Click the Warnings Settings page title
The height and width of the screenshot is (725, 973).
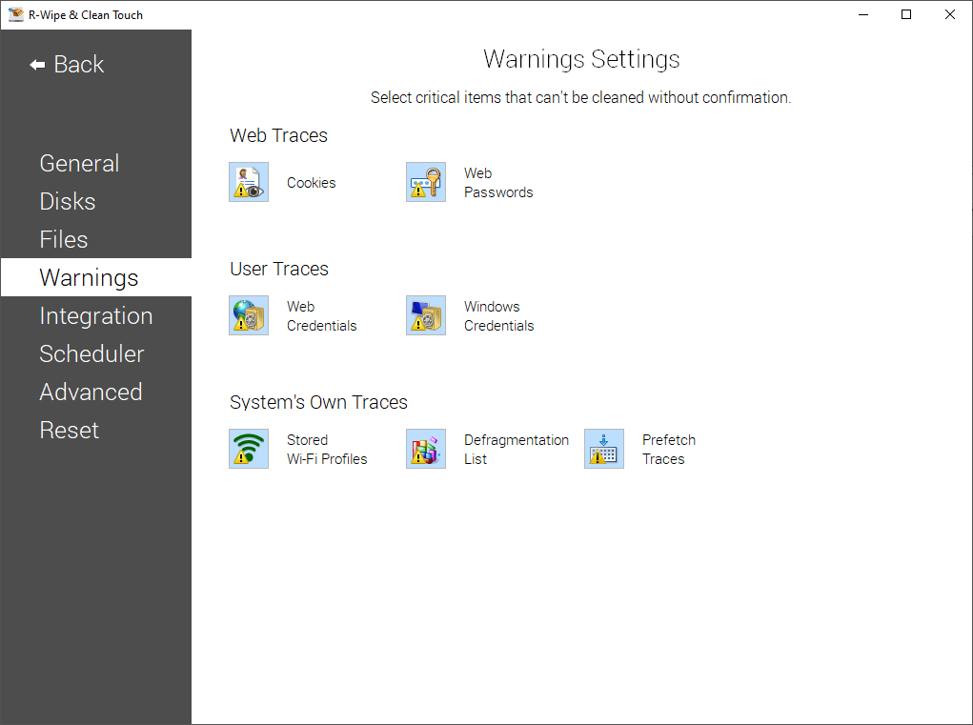pos(581,59)
